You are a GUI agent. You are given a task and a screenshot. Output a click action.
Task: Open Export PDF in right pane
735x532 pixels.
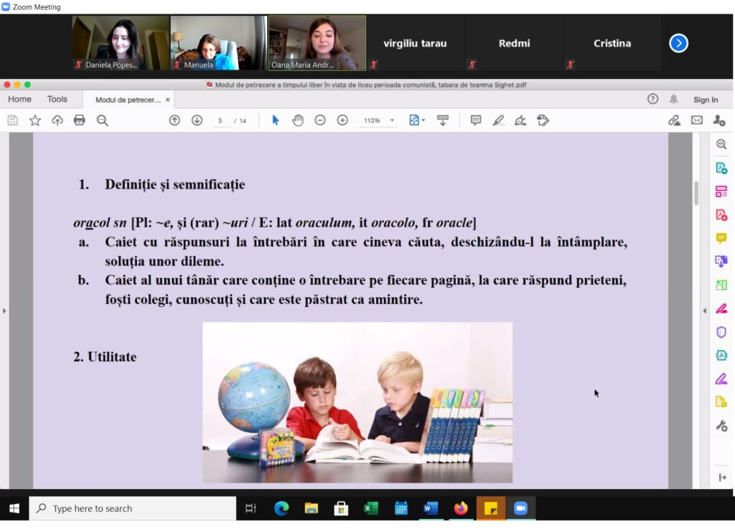[x=721, y=168]
